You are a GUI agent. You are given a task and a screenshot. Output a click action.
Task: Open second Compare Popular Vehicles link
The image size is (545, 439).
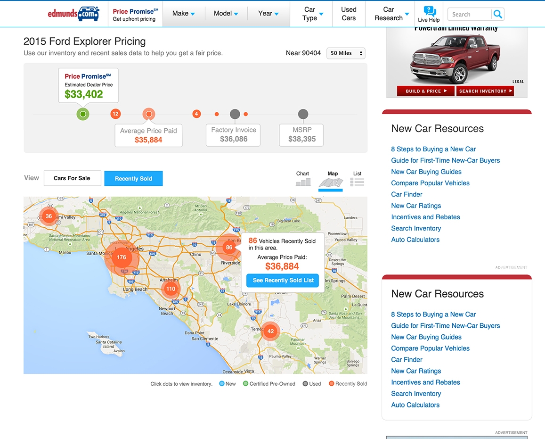click(430, 348)
